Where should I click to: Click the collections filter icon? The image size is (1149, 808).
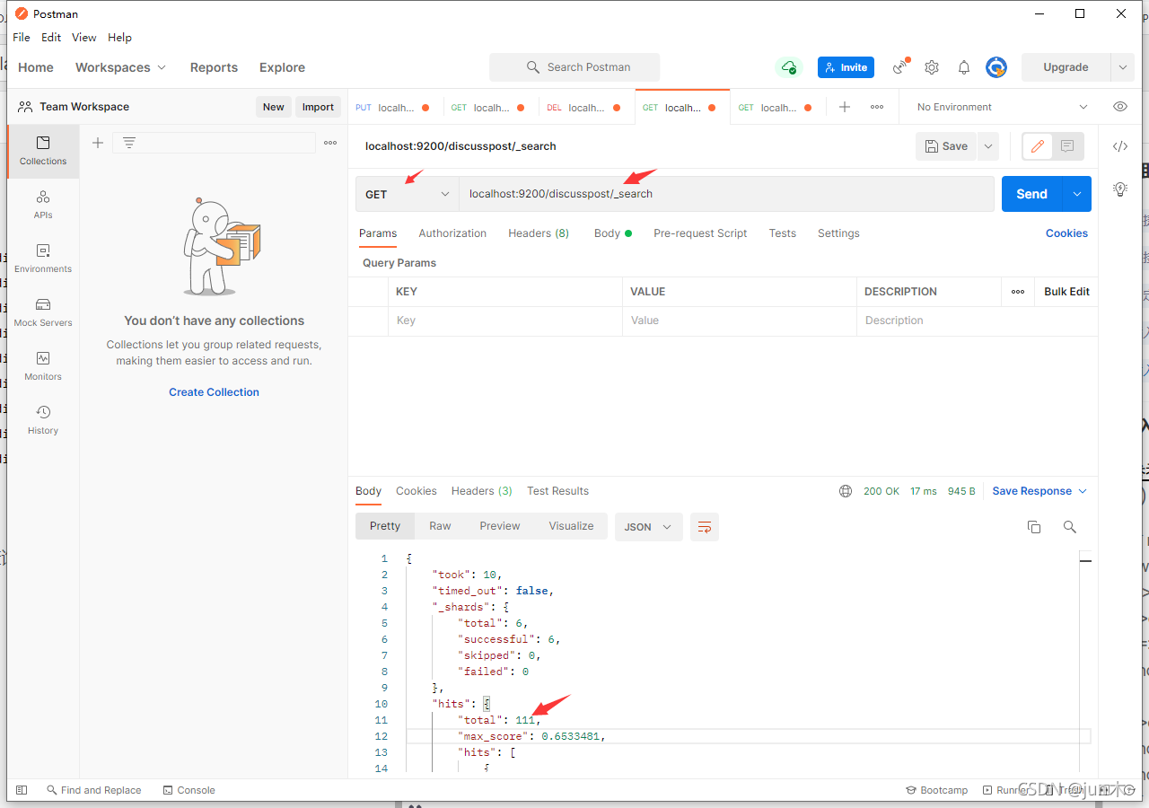coord(129,143)
